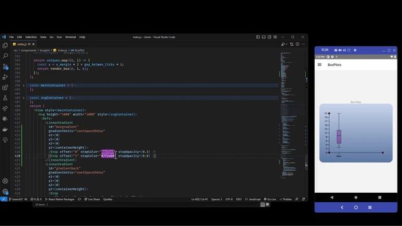The height and width of the screenshot is (226, 402).
Task: Open the Accounts icon in activity bar
Action: 5,181
